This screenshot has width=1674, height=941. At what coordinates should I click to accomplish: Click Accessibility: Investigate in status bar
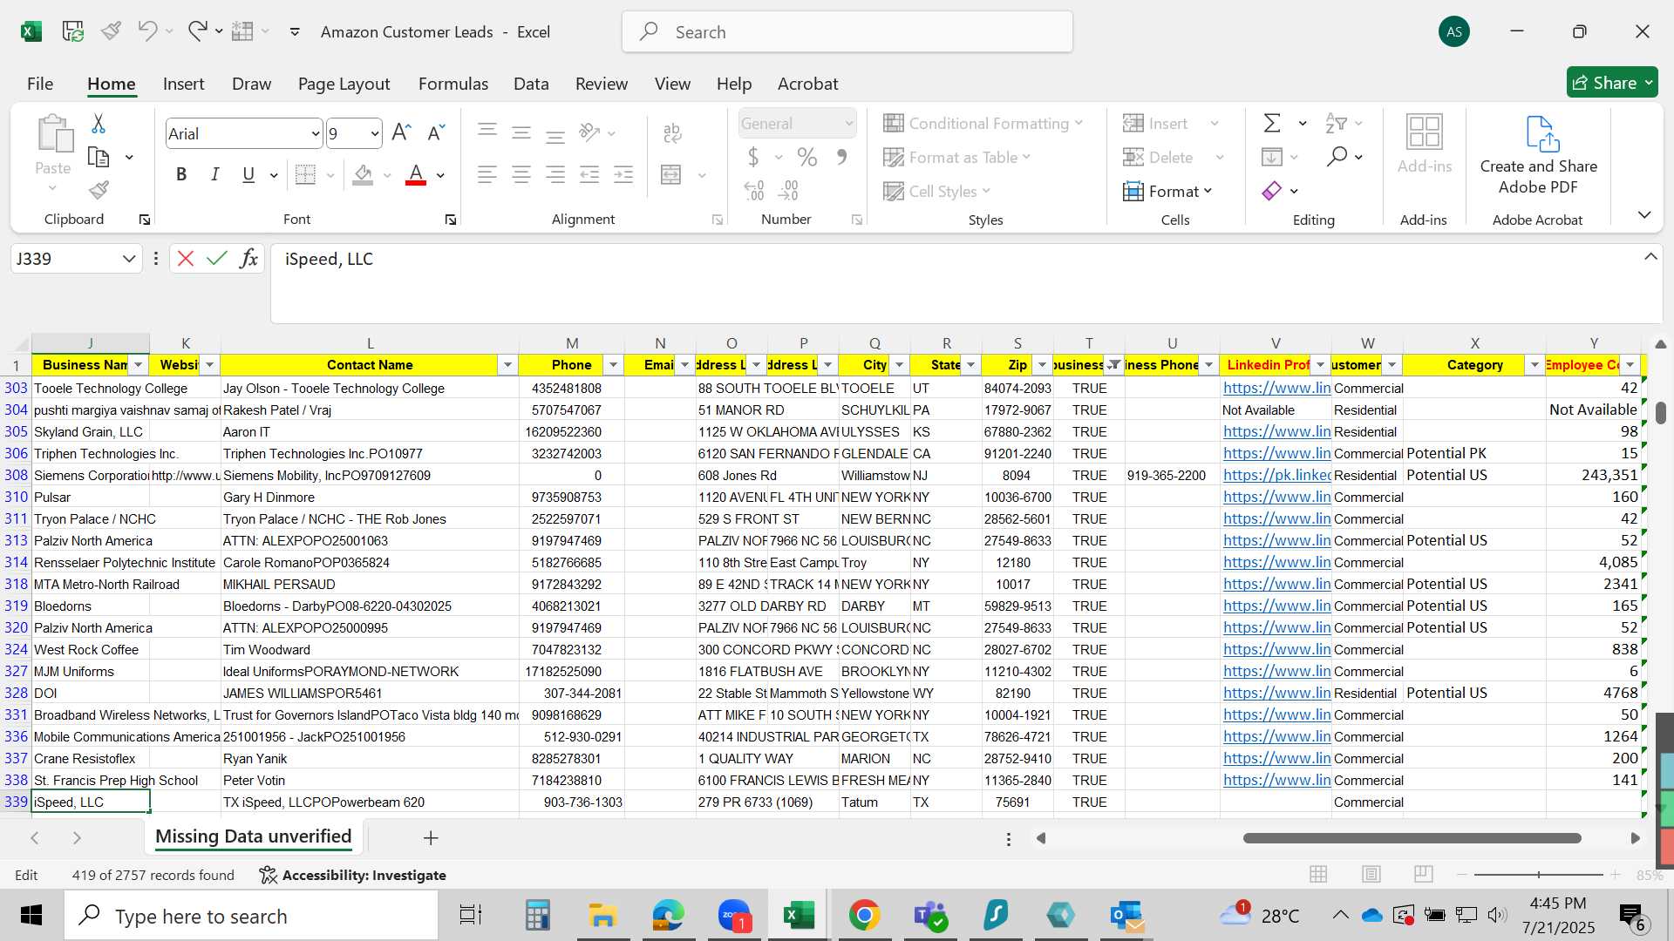(353, 875)
